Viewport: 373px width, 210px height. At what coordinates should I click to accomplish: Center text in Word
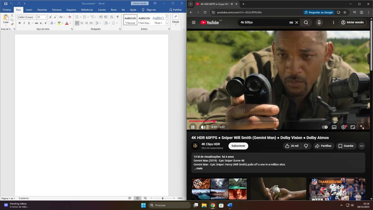pyautogui.click(x=82, y=23)
